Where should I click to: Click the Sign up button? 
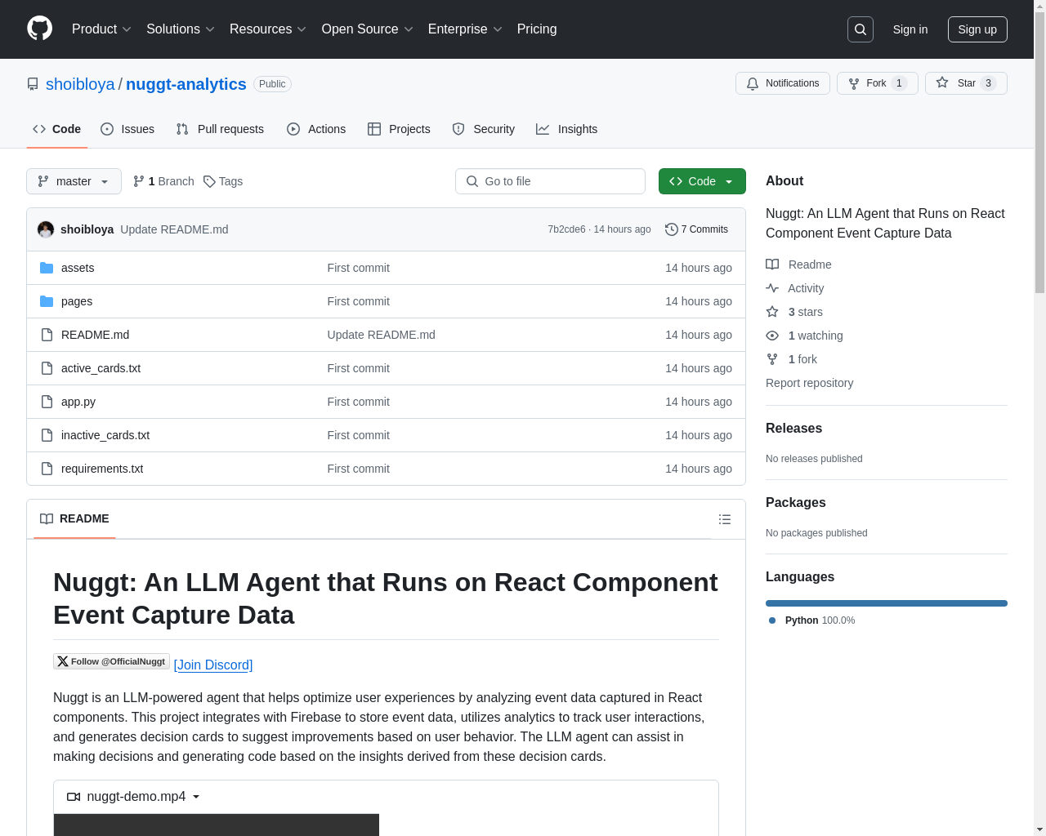(977, 29)
